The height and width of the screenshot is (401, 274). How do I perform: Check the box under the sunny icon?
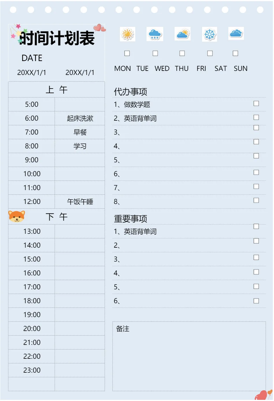127,53
